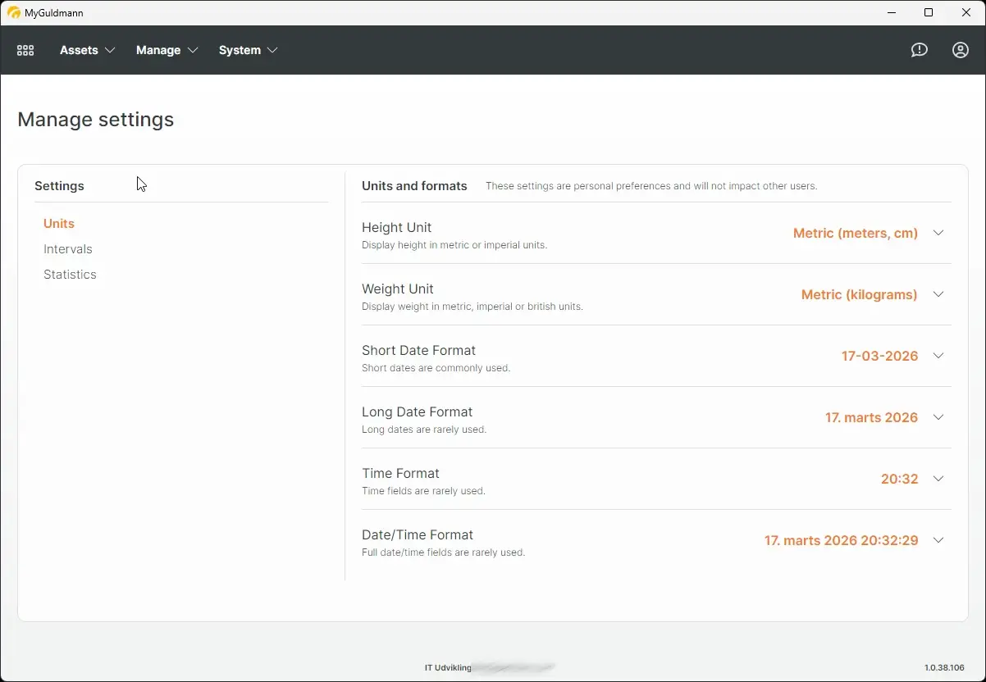Expand the System menu chevron
Viewport: 986px width, 682px height.
273,50
